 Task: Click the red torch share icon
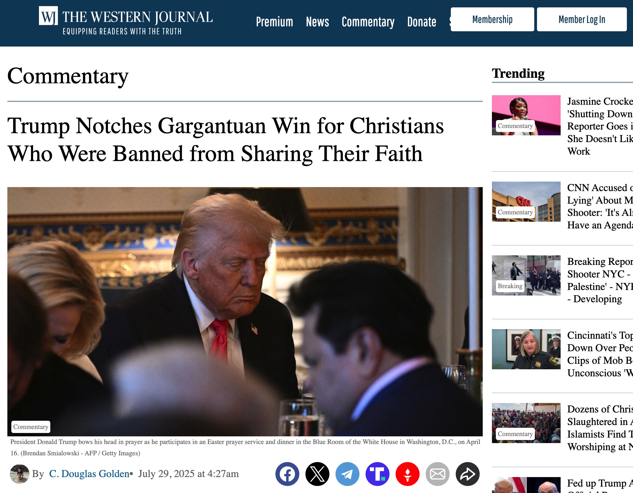point(407,474)
